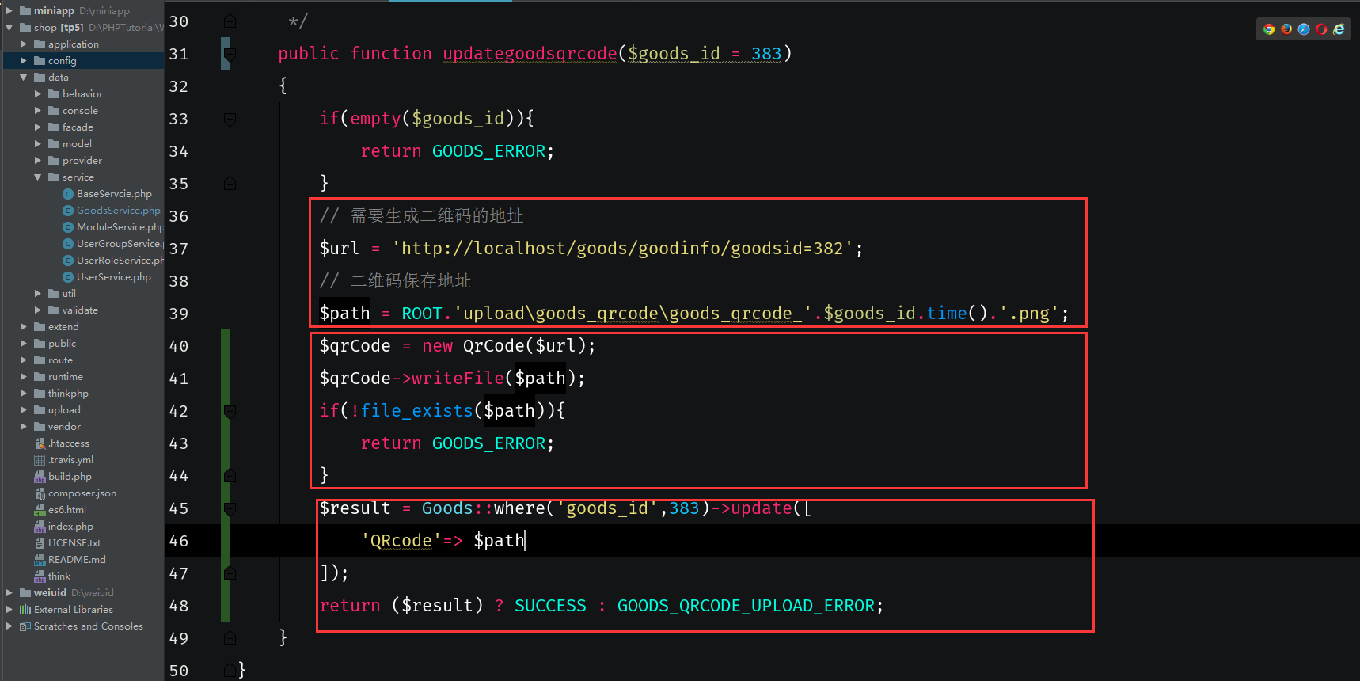Click GOODS_QRCODE_UPLOAD_ERROR constant
The image size is (1360, 681).
[x=746, y=606]
